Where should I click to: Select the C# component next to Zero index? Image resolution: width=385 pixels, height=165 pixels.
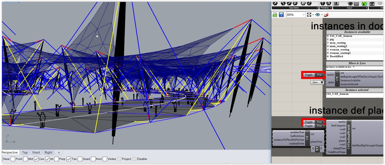click(337, 79)
